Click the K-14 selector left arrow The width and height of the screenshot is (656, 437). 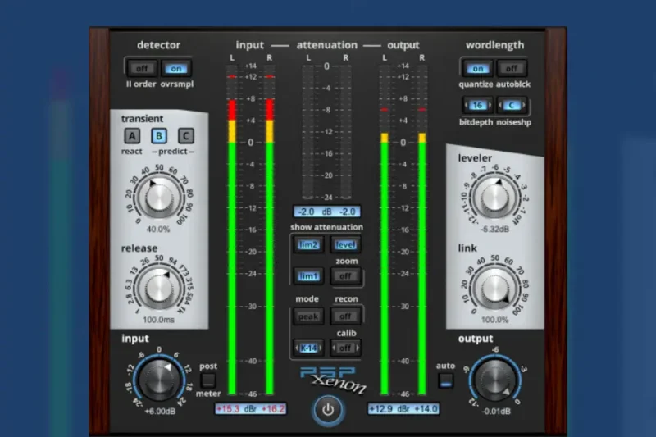[297, 348]
